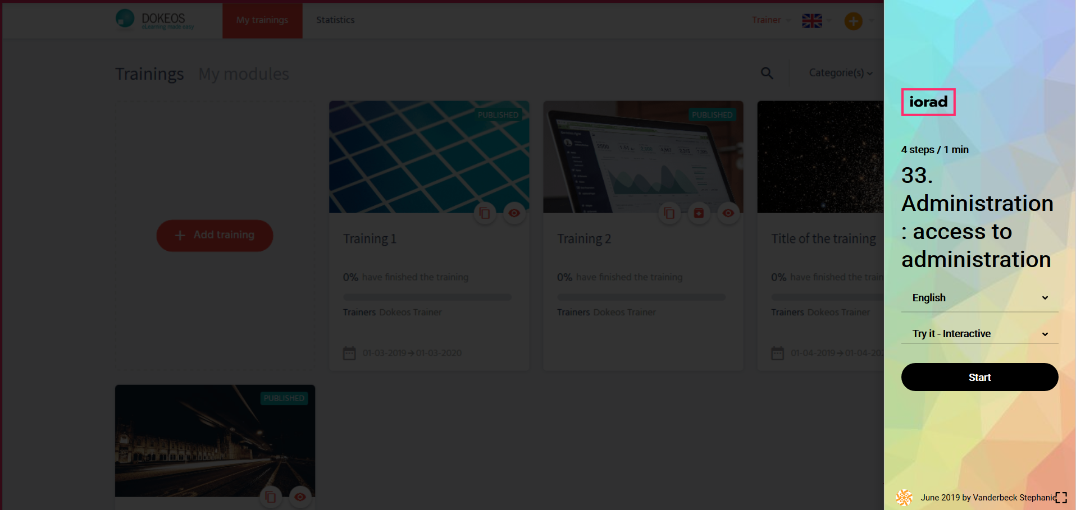Click the search magnifier icon
Viewport: 1076px width, 510px height.
point(767,73)
